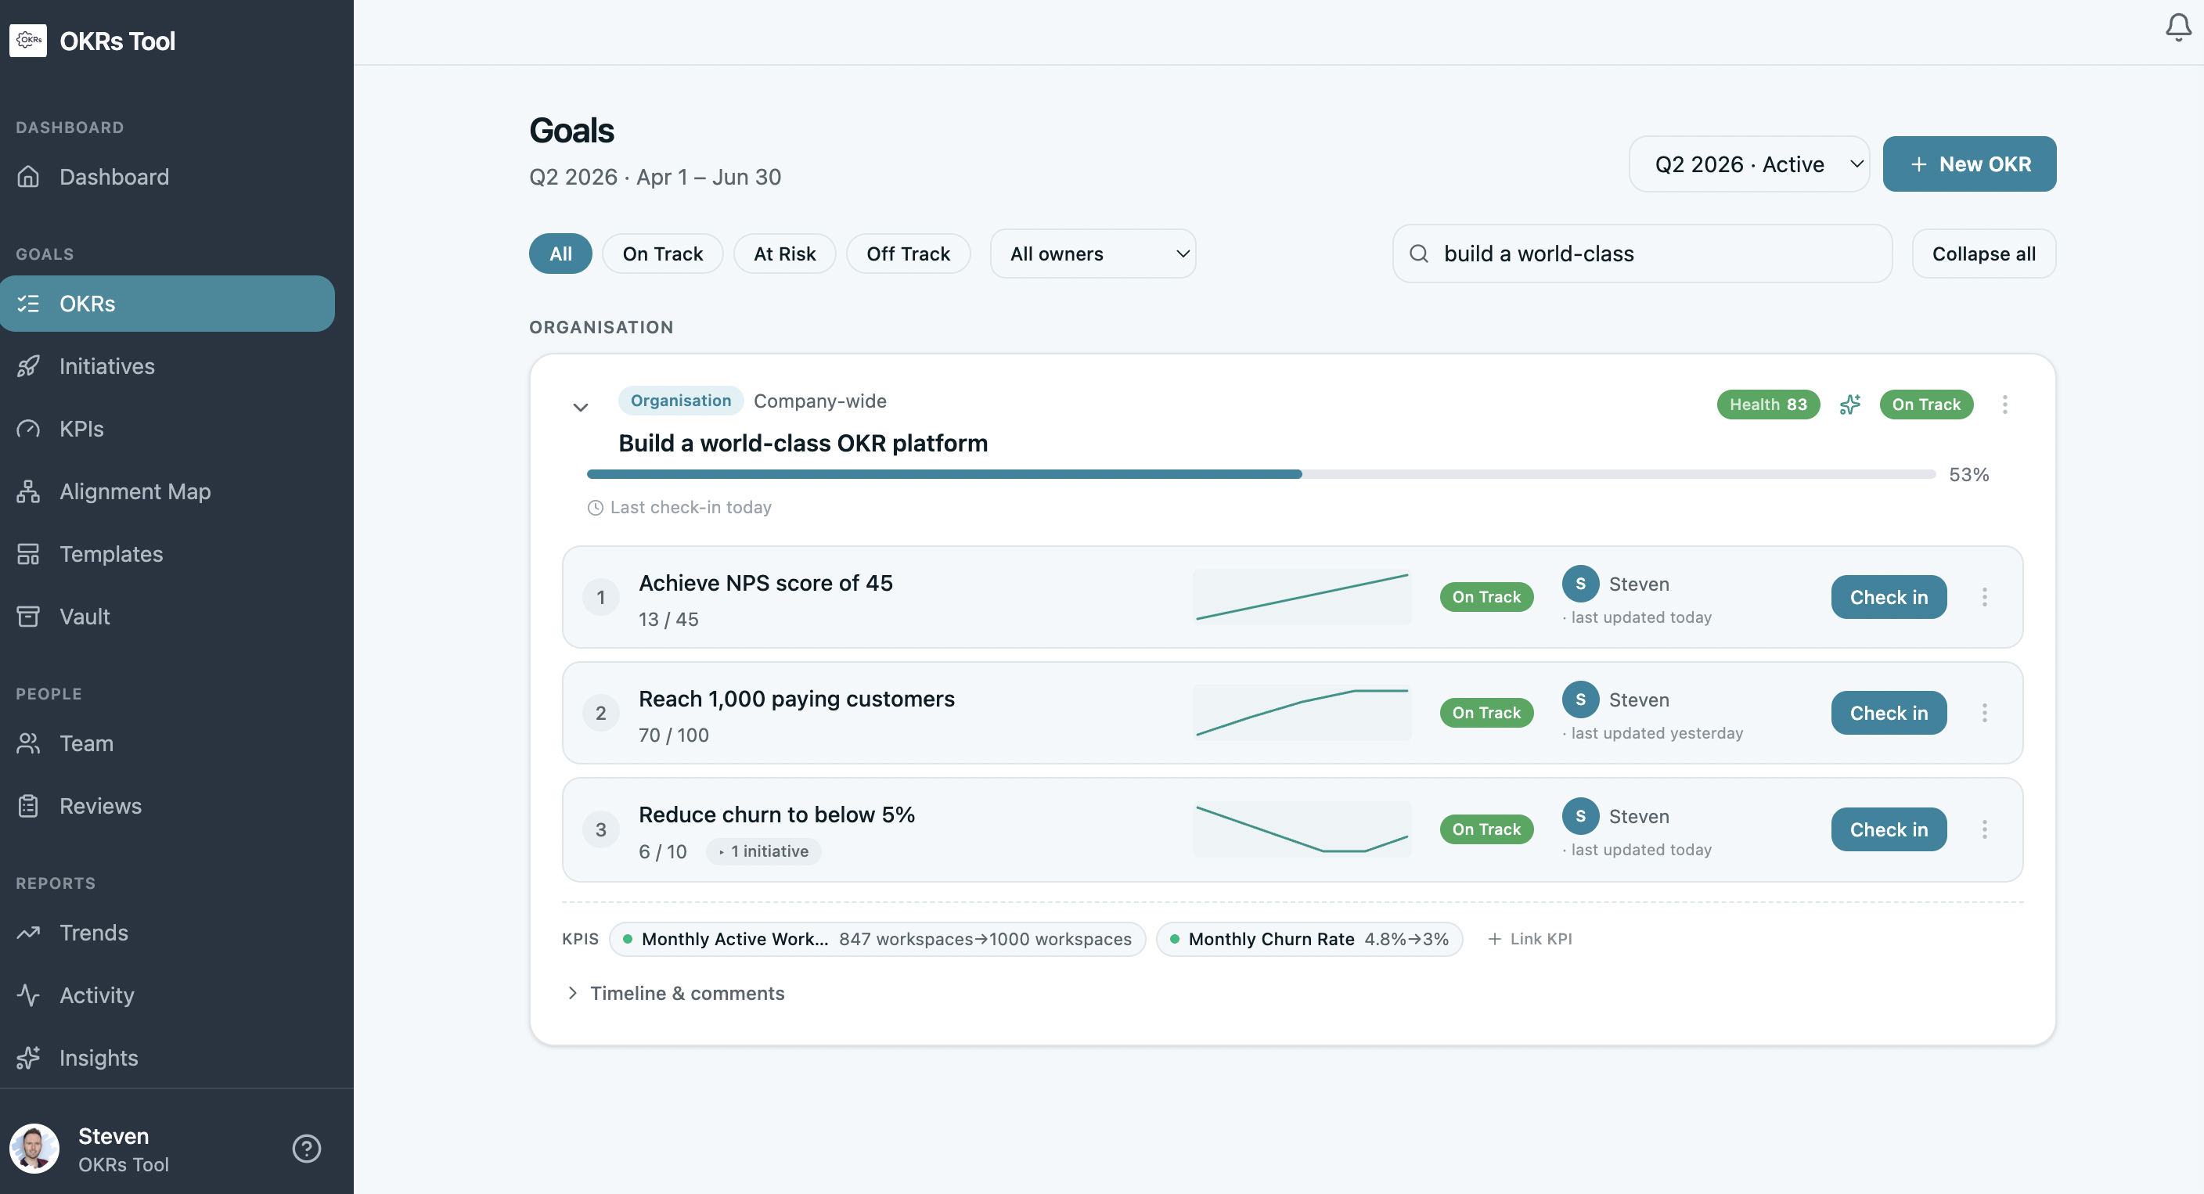
Task: Click the Alignment Map icon
Action: (x=28, y=491)
